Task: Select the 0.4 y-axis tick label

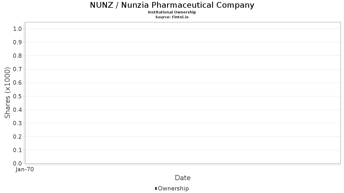Action: tap(17, 110)
